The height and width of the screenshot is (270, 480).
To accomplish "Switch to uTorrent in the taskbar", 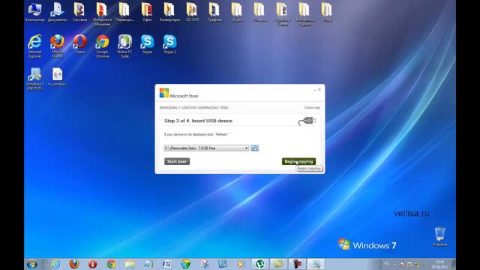I will (260, 264).
